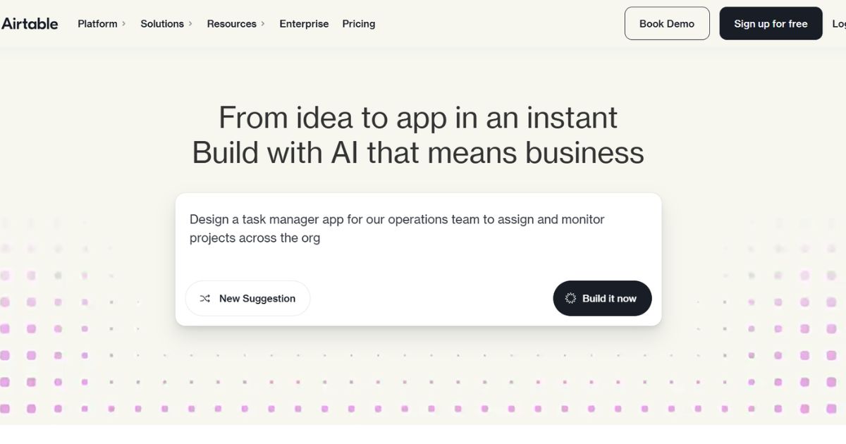Image resolution: width=846 pixels, height=444 pixels.
Task: Click the Airtable logo
Action: pyautogui.click(x=30, y=23)
